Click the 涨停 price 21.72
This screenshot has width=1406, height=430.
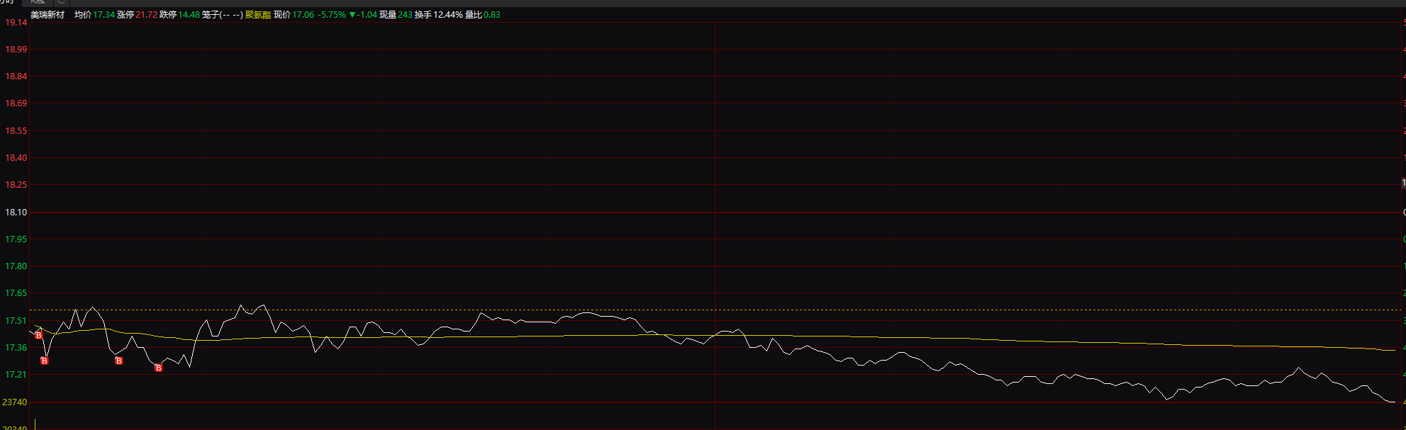click(147, 15)
